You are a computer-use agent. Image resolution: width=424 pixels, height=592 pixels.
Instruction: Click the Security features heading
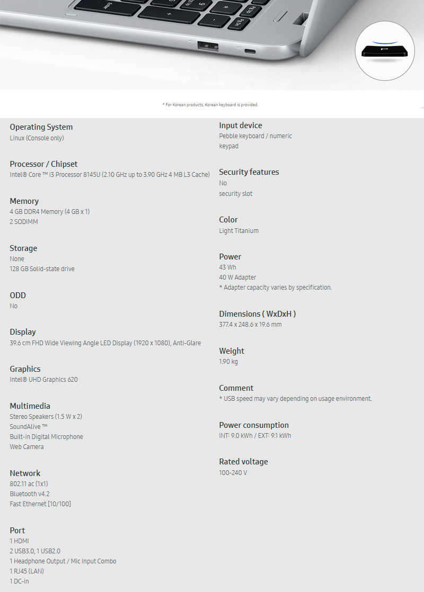click(249, 172)
